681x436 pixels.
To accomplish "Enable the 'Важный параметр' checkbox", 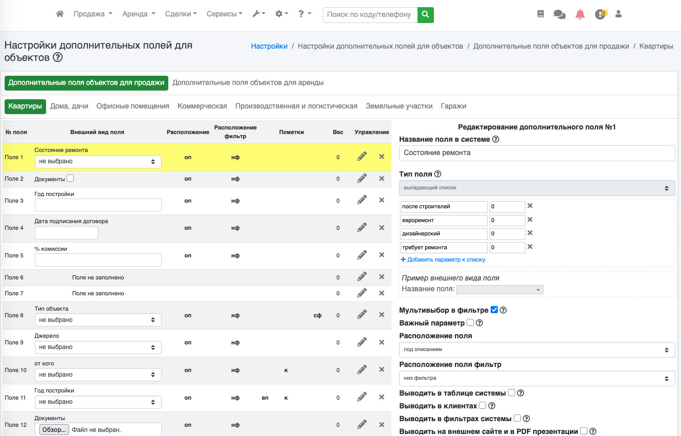I will pyautogui.click(x=470, y=323).
